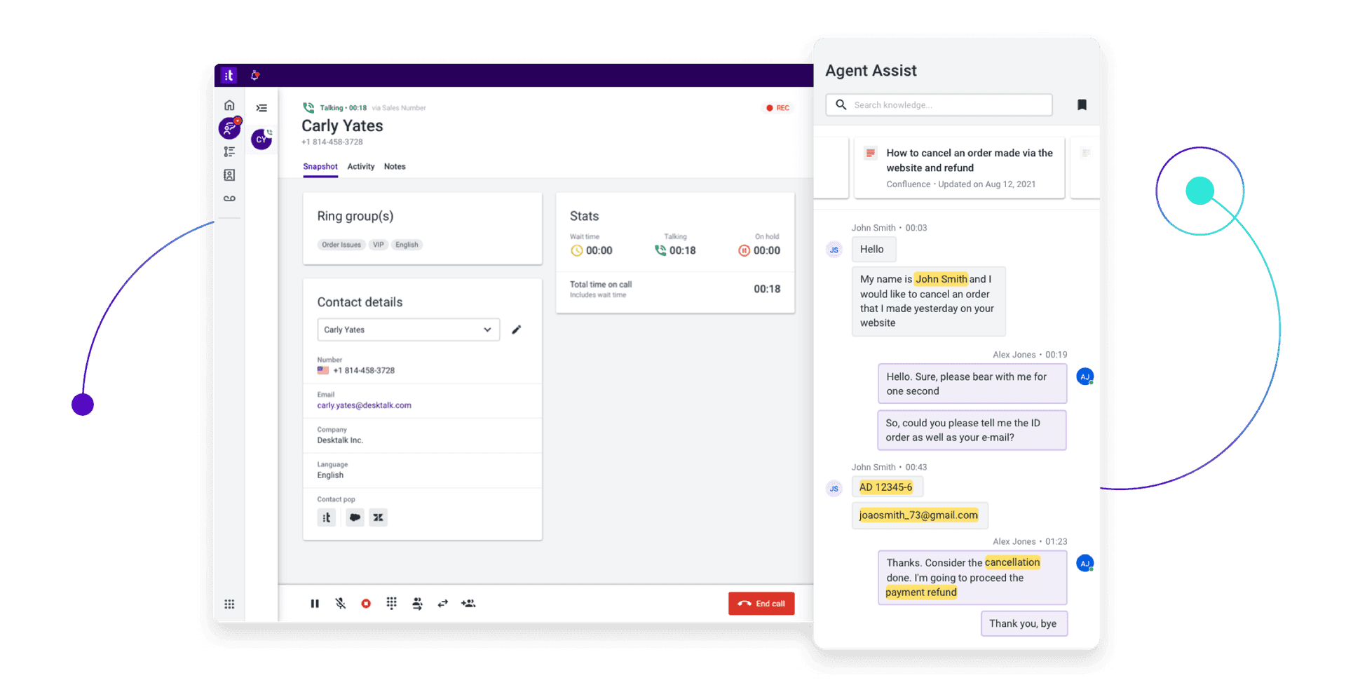Screen dimensions: 1346x685
Task: Click highlighted John Smith name in transcript
Action: pos(941,279)
